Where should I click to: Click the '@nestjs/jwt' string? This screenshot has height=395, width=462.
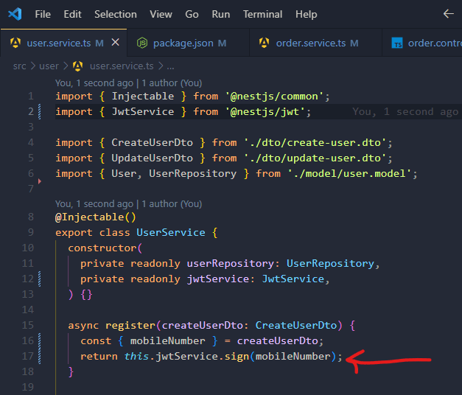265,112
